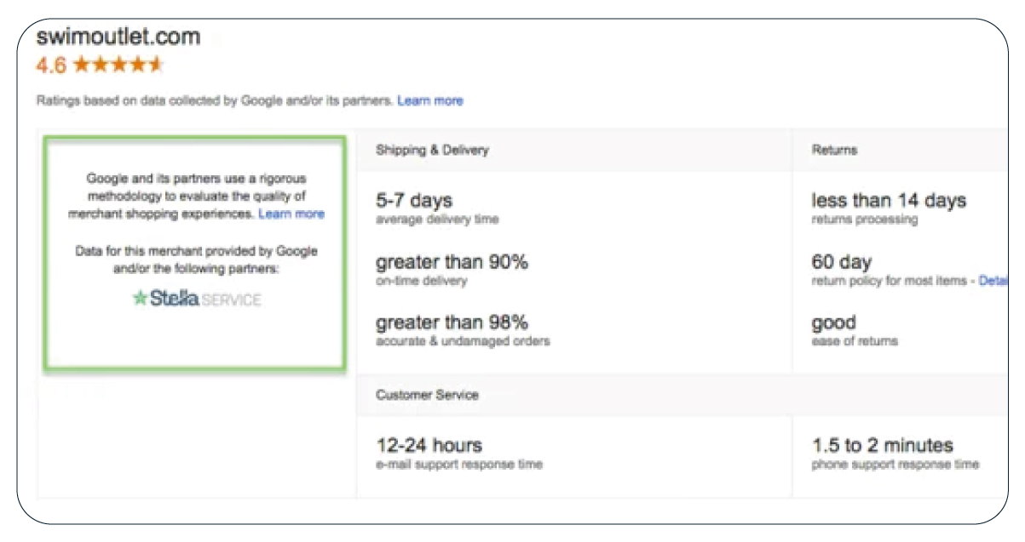
Task: Click on-time delivery label
Action: click(421, 281)
